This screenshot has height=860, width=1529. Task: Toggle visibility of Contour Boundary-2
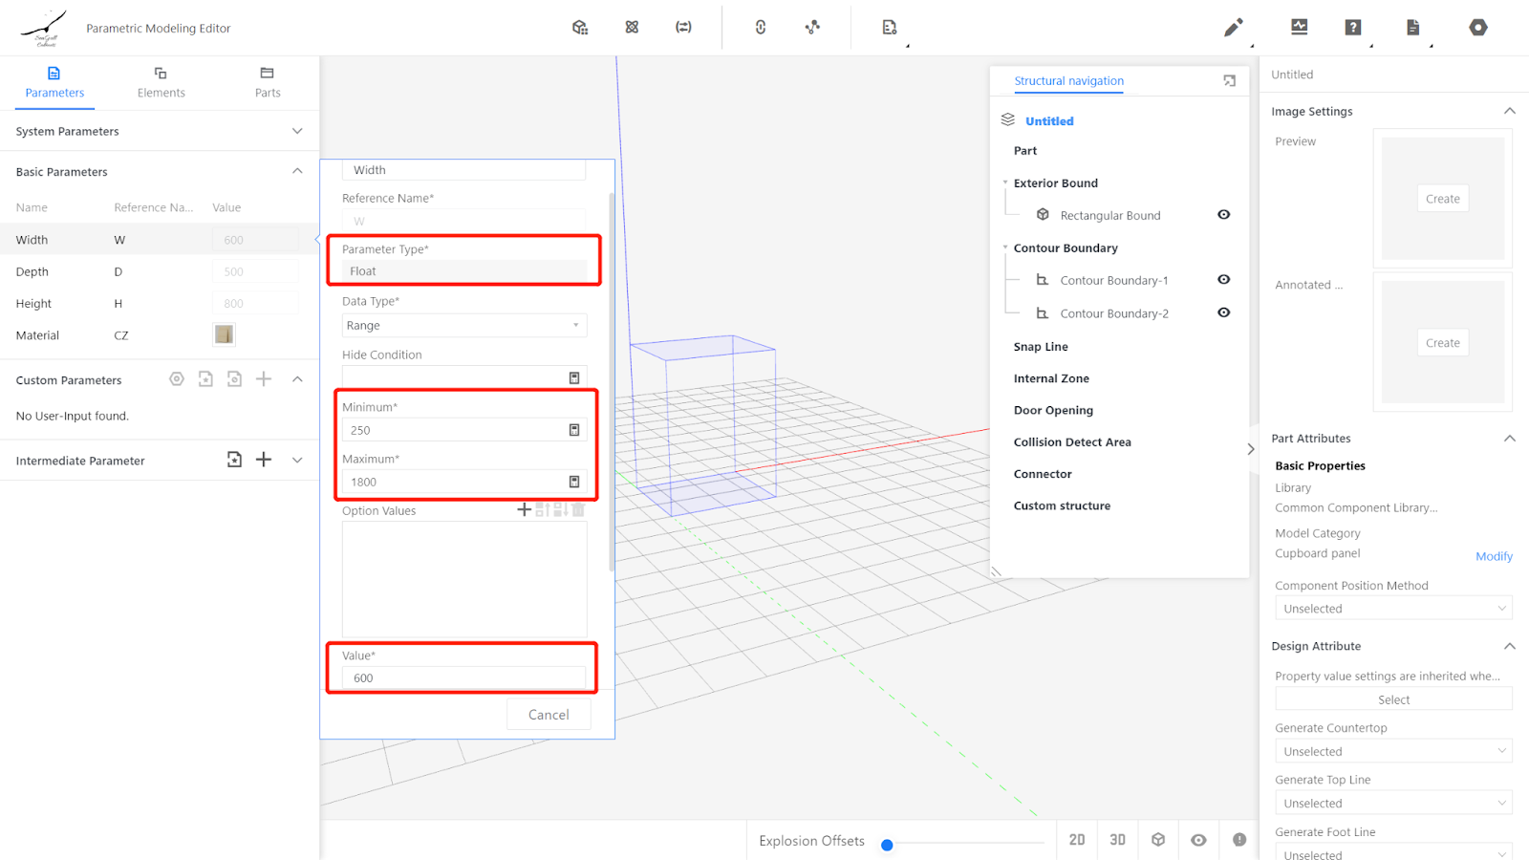click(1223, 312)
